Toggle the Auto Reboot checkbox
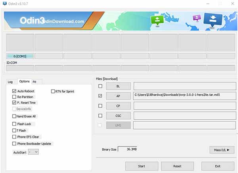The width and height of the screenshot is (238, 173). click(14, 91)
